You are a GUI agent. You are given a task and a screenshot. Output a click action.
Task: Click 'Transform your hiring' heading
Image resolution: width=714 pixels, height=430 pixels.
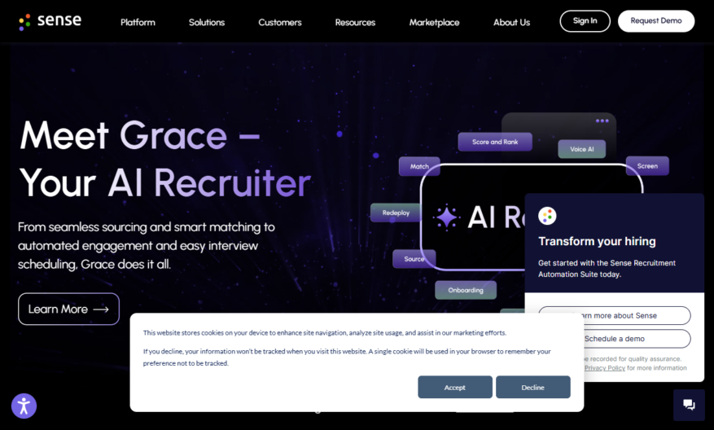click(597, 241)
